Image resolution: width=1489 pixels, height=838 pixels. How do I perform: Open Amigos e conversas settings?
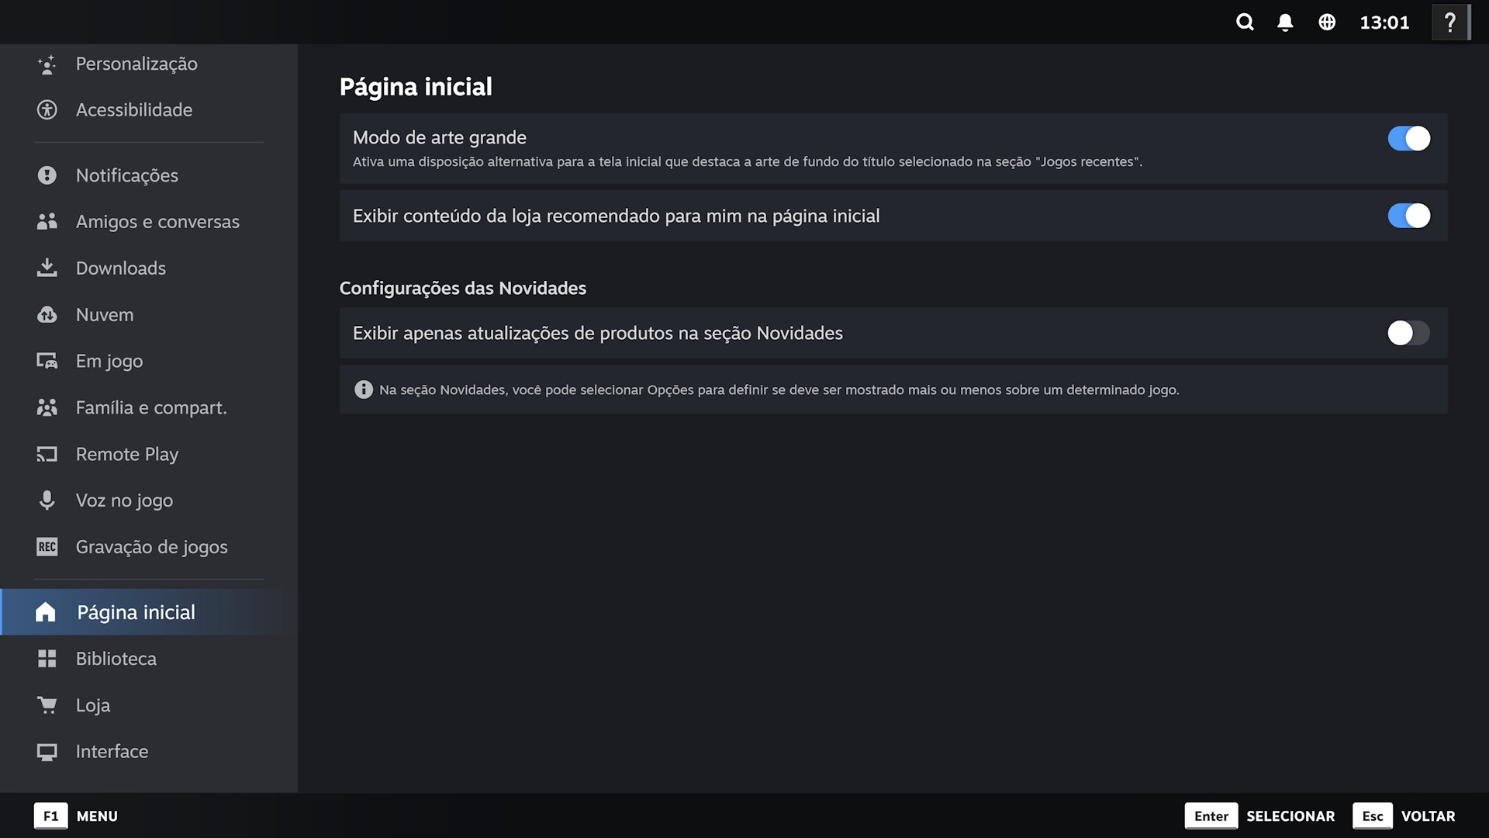click(x=149, y=222)
